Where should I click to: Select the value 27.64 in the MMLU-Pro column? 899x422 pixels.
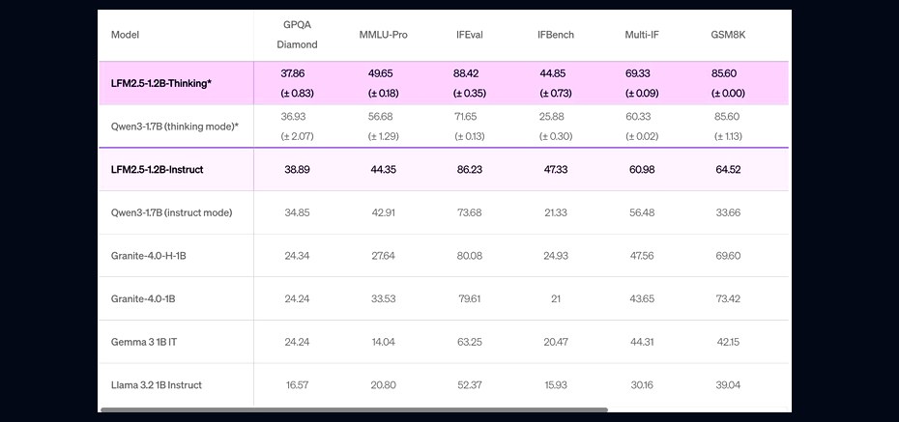click(383, 255)
